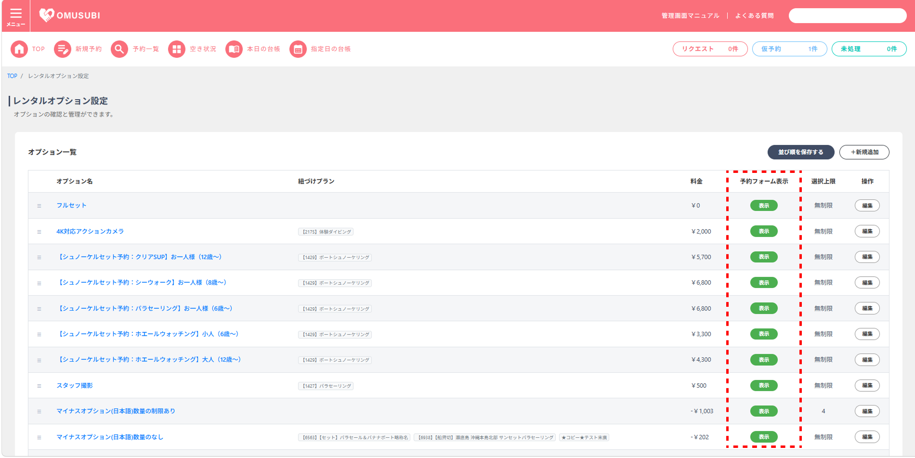
Task: Click -¥1,003 price cell
Action: click(x=702, y=411)
